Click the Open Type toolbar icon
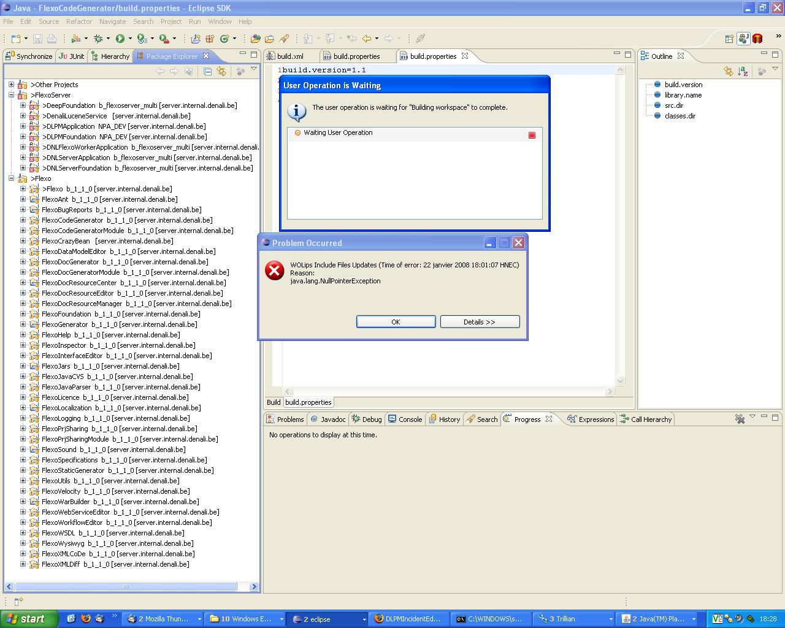 click(256, 39)
